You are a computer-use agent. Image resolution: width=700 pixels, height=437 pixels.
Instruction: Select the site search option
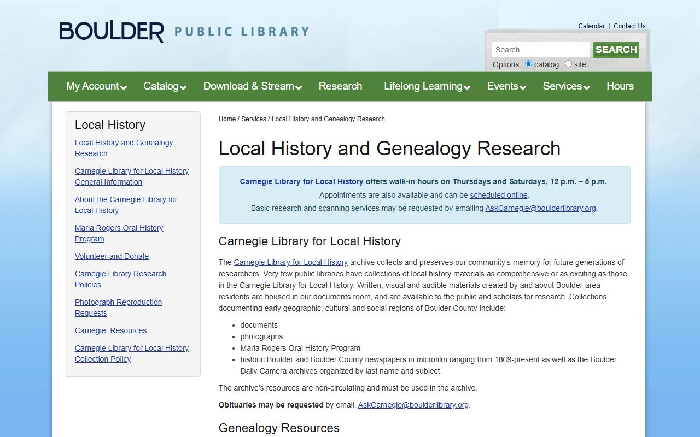tap(568, 64)
